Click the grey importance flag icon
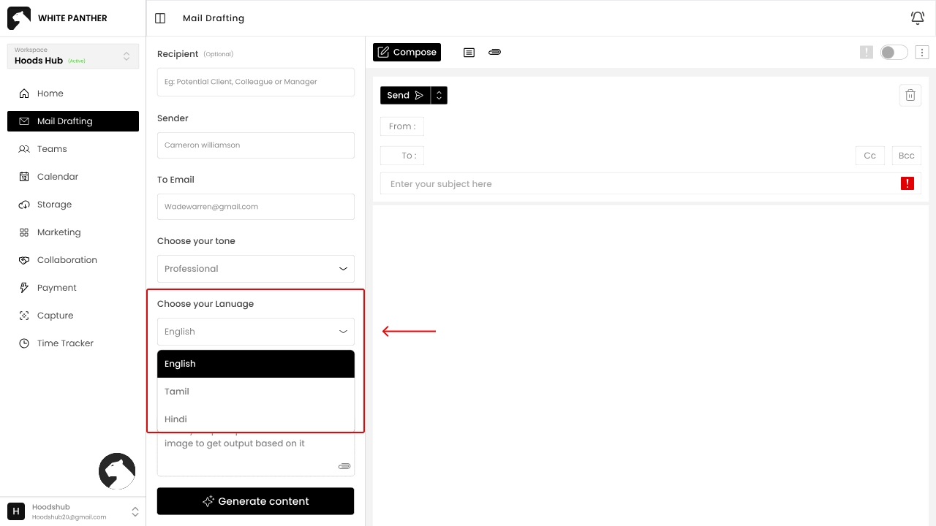Screen dimensions: 936x526 (867, 53)
